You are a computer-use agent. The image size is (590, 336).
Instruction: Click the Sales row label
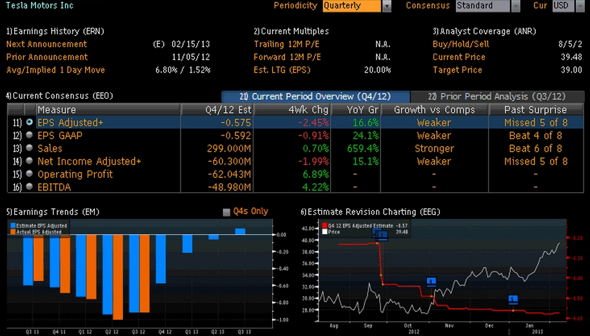[x=50, y=148]
